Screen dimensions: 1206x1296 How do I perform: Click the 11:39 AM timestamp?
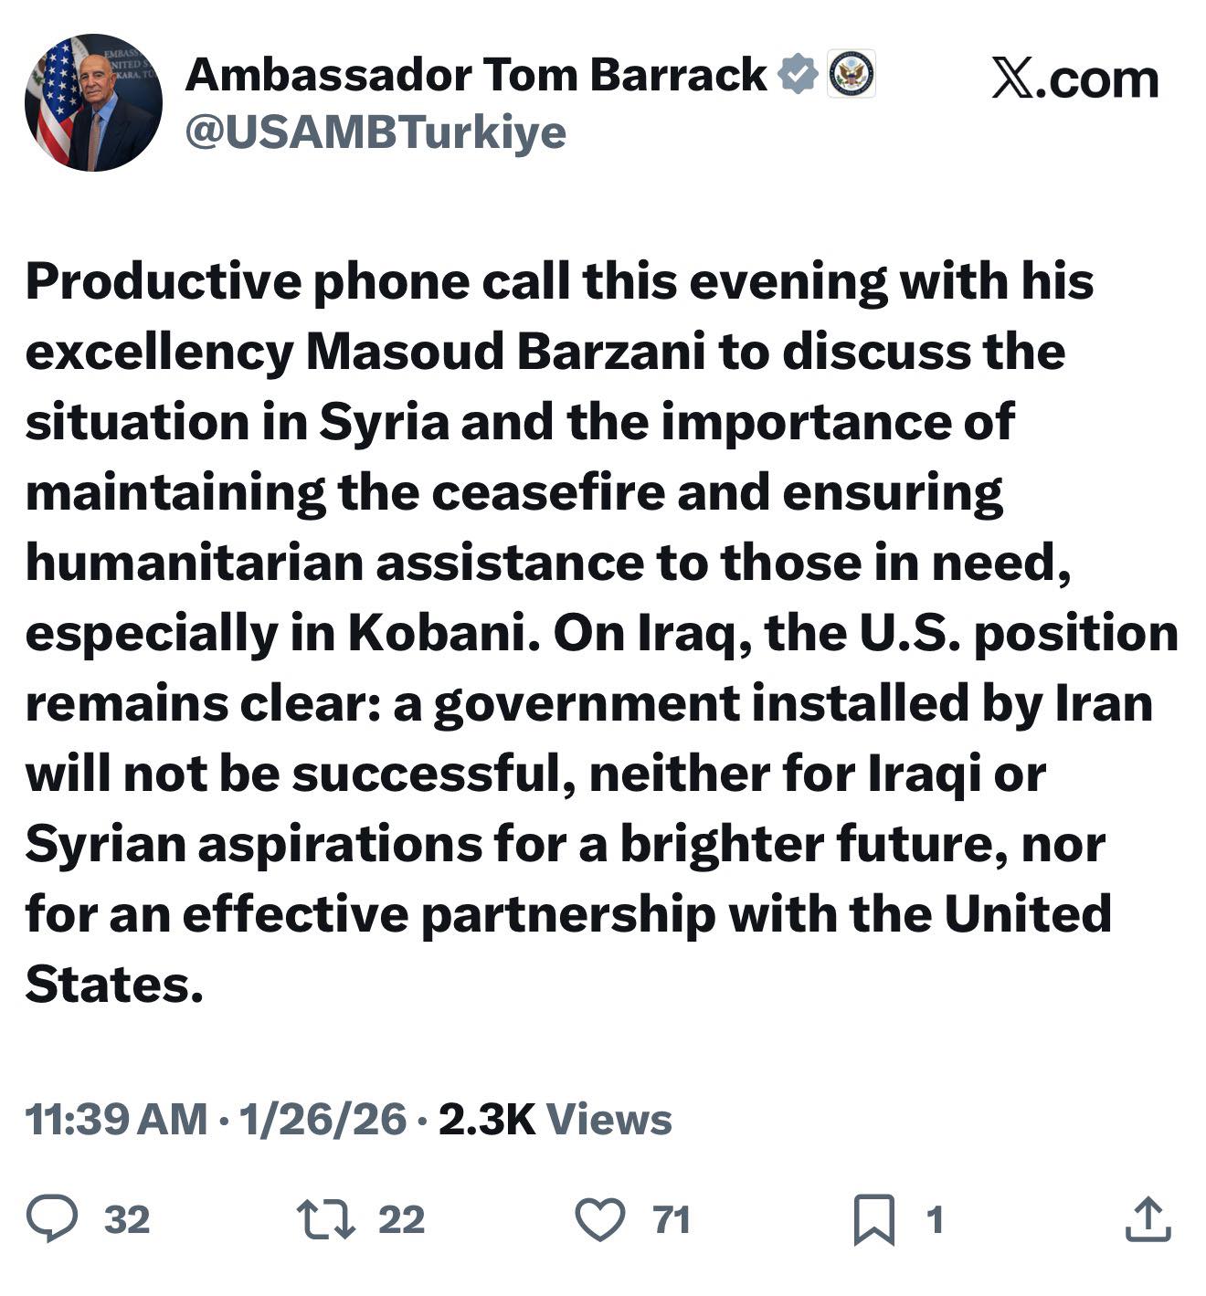tap(116, 1120)
